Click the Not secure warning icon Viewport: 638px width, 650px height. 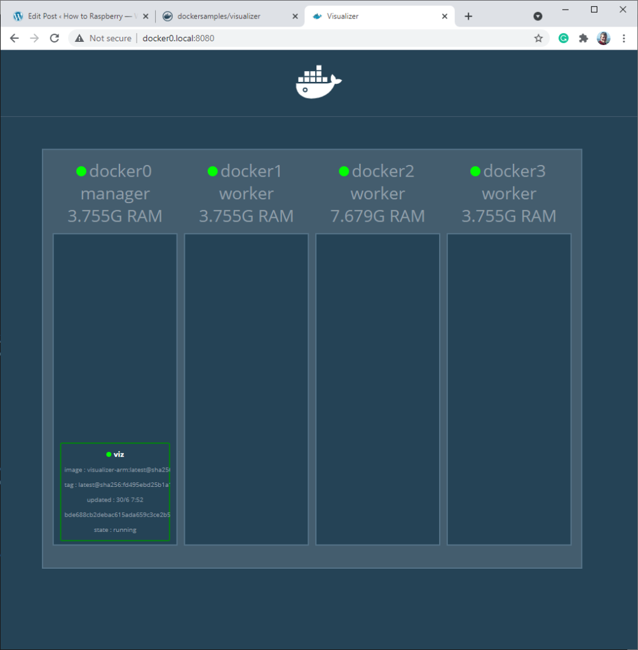(x=79, y=38)
